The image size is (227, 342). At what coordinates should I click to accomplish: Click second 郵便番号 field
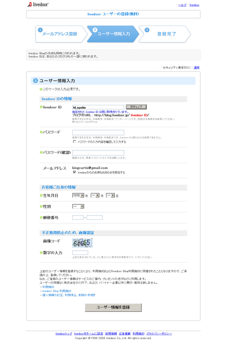95,217
